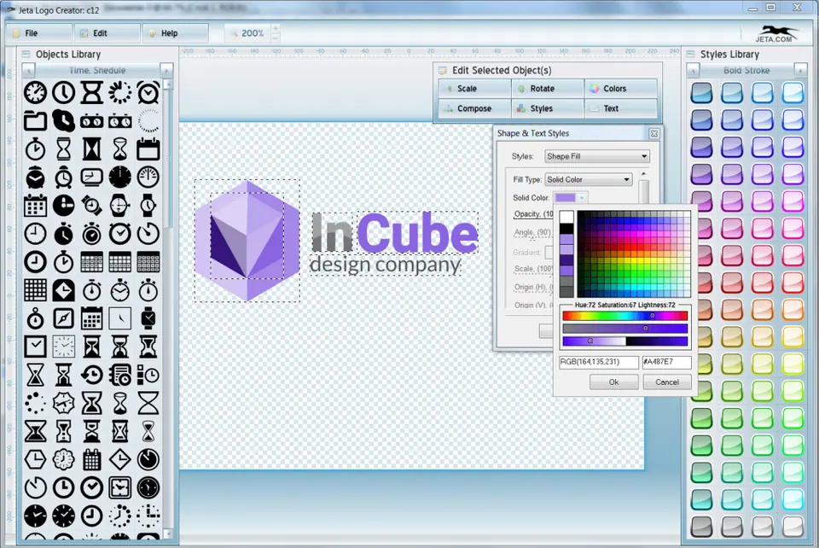The image size is (819, 548).
Task: Open the Text tool
Action: [x=620, y=108]
